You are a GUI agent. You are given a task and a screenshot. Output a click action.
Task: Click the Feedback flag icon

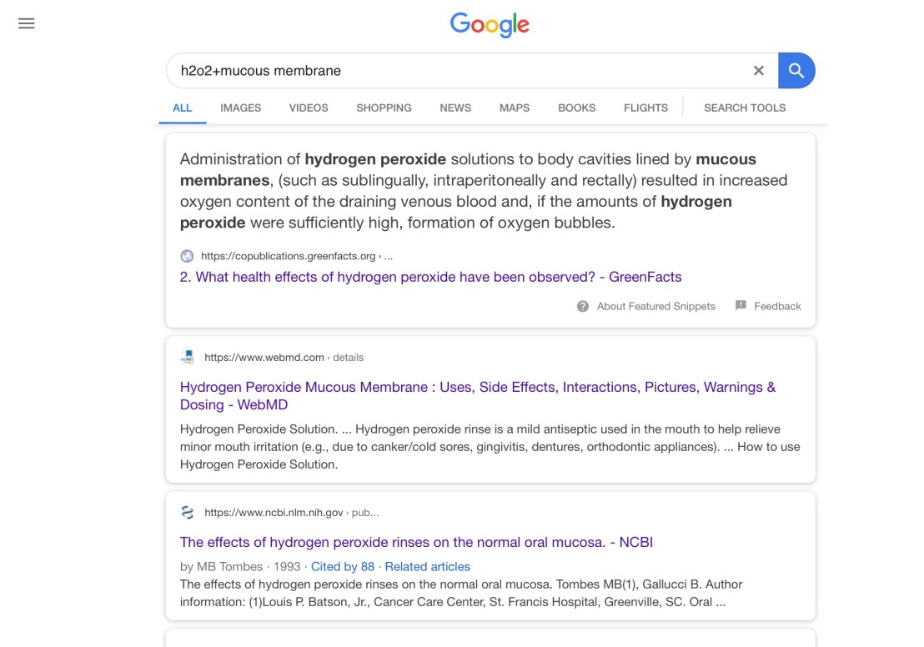click(x=741, y=306)
